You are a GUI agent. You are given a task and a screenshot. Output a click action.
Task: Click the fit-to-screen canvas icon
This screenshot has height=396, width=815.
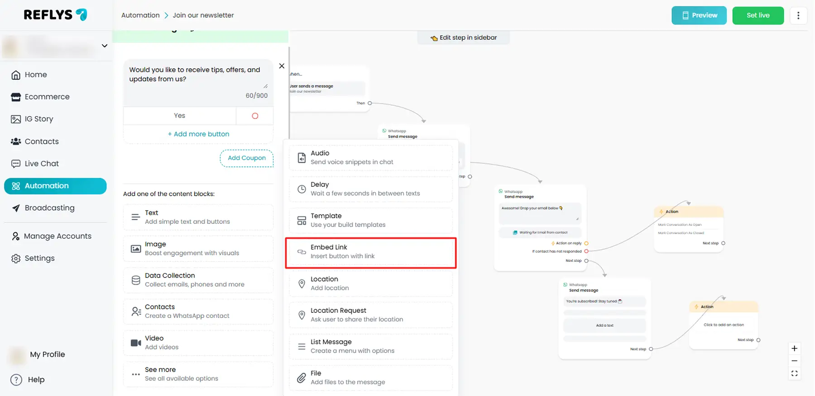pos(794,373)
